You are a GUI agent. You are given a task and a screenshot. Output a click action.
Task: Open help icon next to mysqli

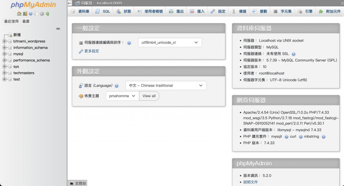(287, 137)
